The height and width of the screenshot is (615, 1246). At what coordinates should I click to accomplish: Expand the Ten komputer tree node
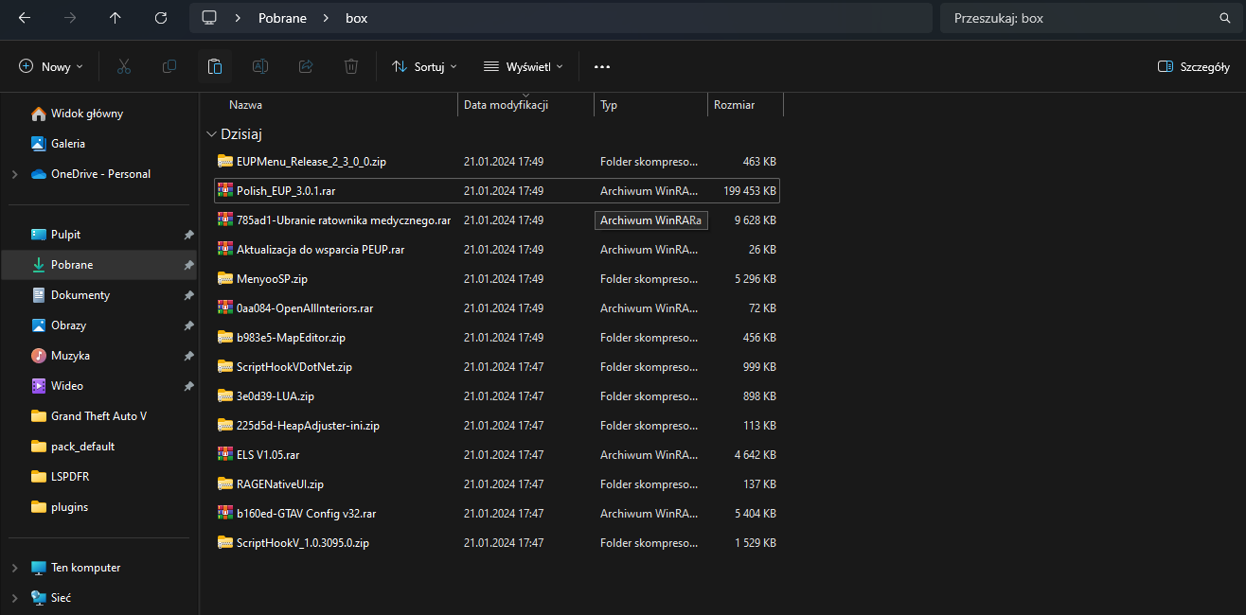tap(14, 568)
